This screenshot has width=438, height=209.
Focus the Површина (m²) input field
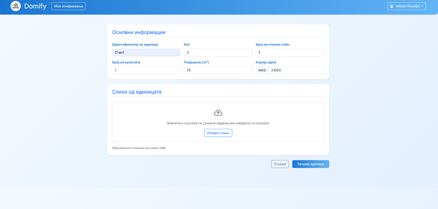point(218,70)
